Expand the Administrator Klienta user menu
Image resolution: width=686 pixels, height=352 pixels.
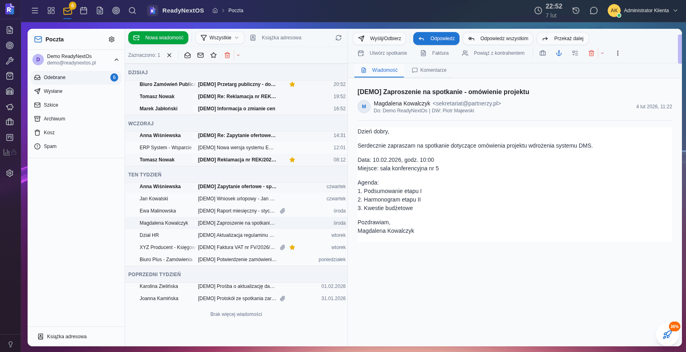click(675, 11)
